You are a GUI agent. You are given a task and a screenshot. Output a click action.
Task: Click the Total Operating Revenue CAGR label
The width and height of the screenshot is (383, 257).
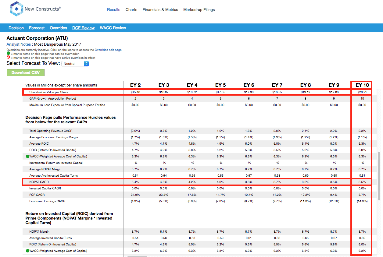[x=52, y=131]
